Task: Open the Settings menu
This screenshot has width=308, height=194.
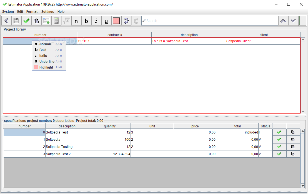Action: [47, 12]
